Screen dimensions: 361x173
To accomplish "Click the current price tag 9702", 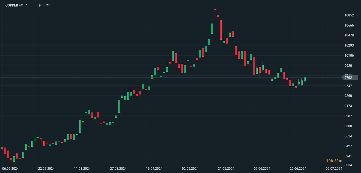I will (349, 77).
